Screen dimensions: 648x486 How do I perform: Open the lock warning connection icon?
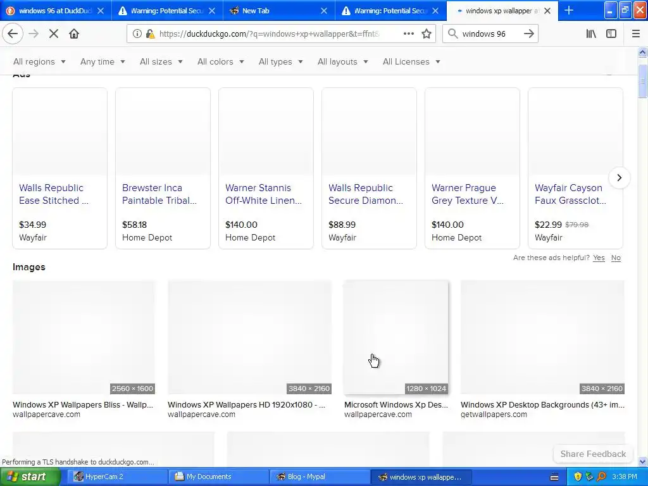[150, 34]
